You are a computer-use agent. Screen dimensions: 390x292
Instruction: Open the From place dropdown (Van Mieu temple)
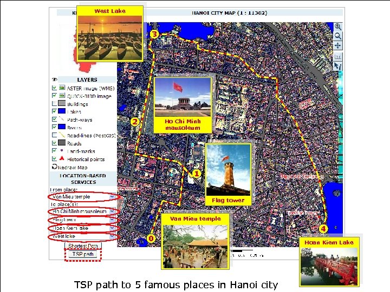point(83,197)
